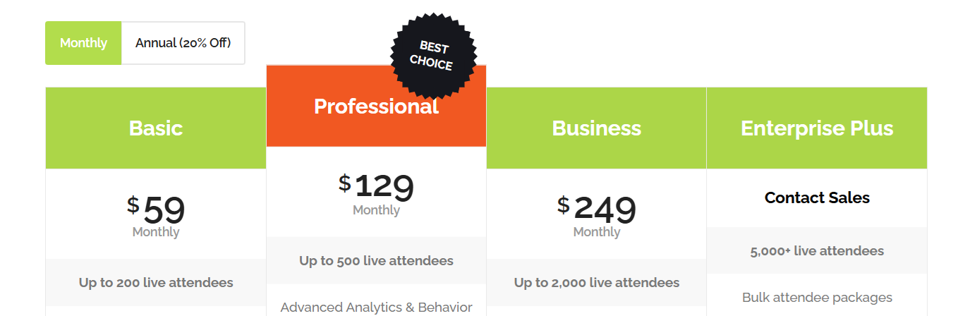Choose the Professional plan header

pos(376,107)
